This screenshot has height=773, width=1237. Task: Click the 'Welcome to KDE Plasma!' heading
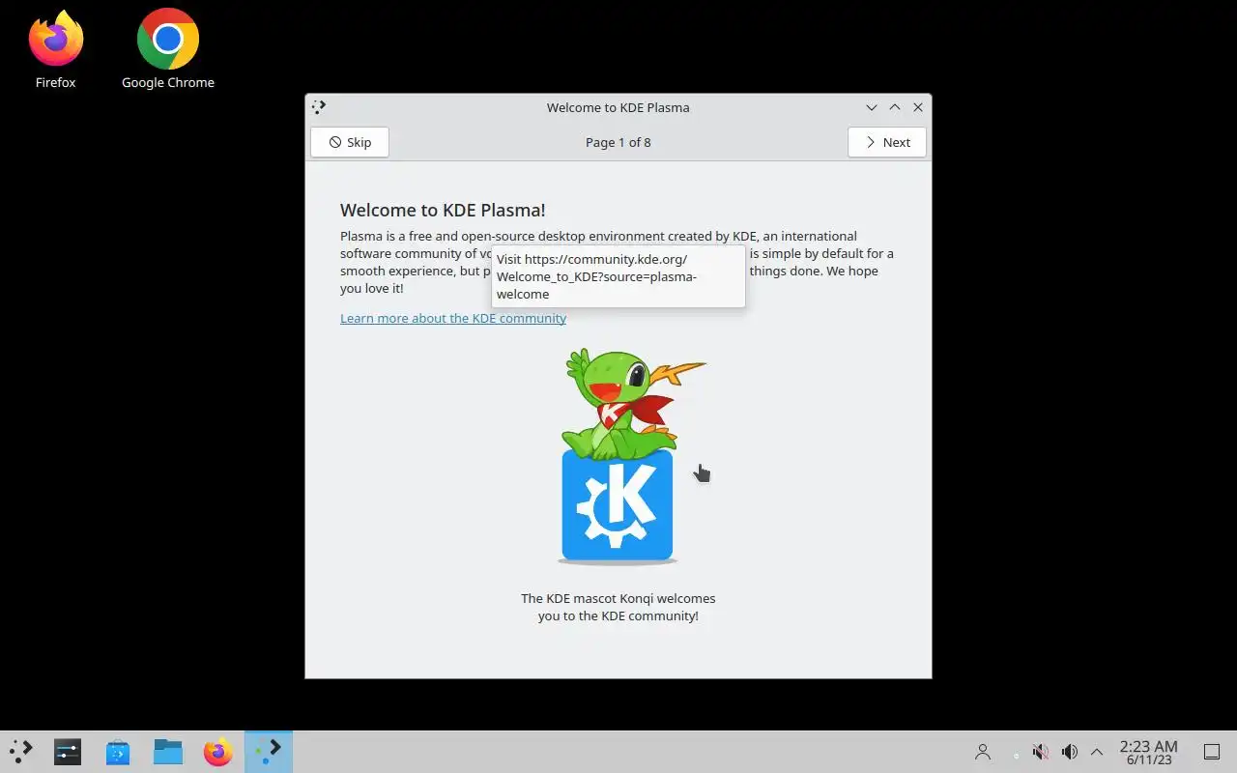coord(443,210)
